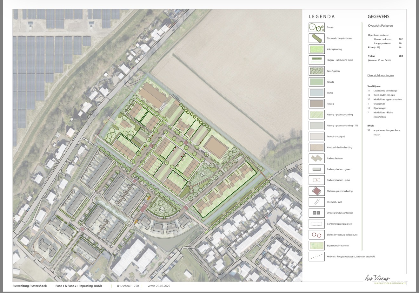419x293 pixels.
Task: Select the Parkeerplaatsen legend symbol
Action: click(316, 158)
